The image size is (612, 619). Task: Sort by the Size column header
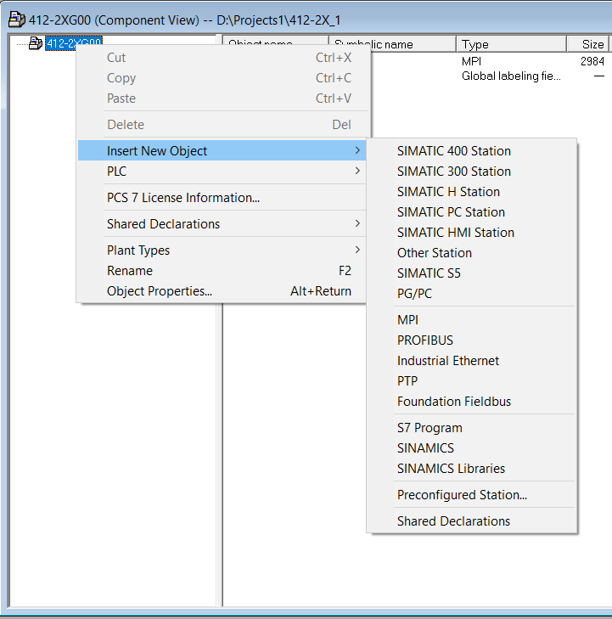click(589, 44)
